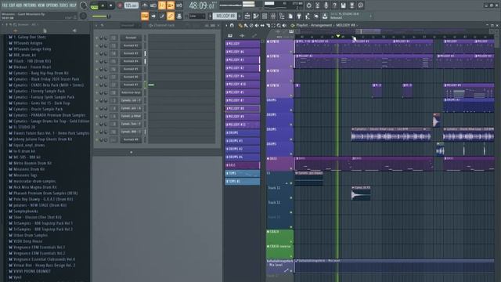Screen dimensions: 501x282
Task: Open the PATTERNS menu
Action: [30, 5]
